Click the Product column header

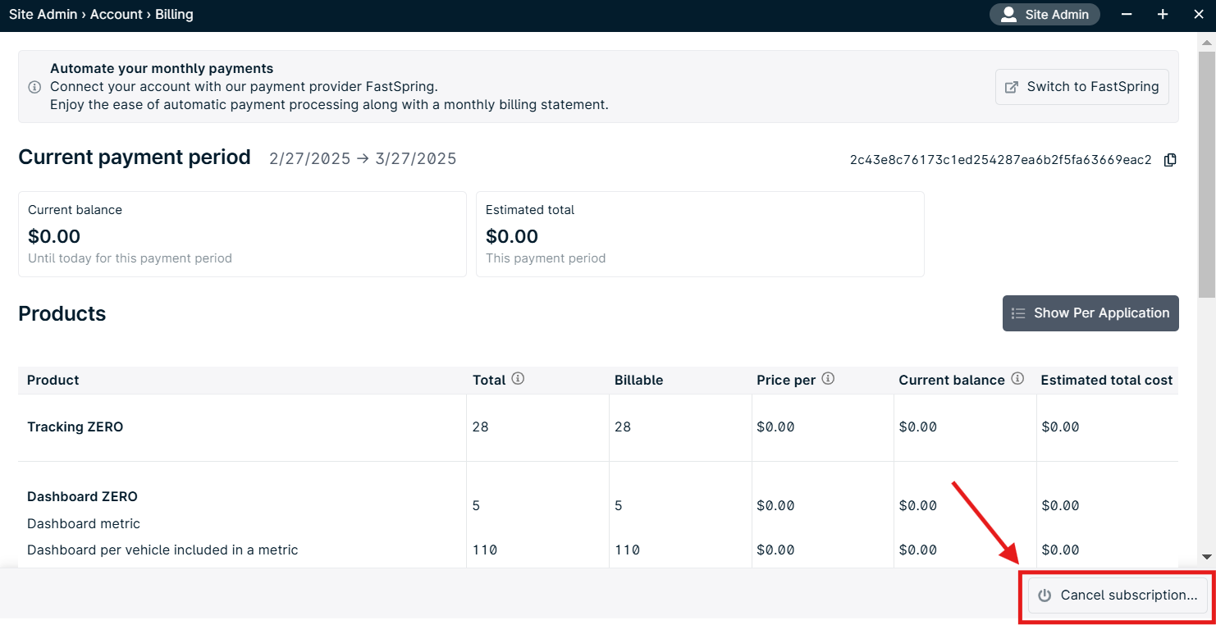[53, 381]
